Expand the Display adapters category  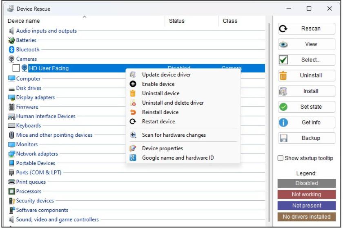tap(36, 98)
